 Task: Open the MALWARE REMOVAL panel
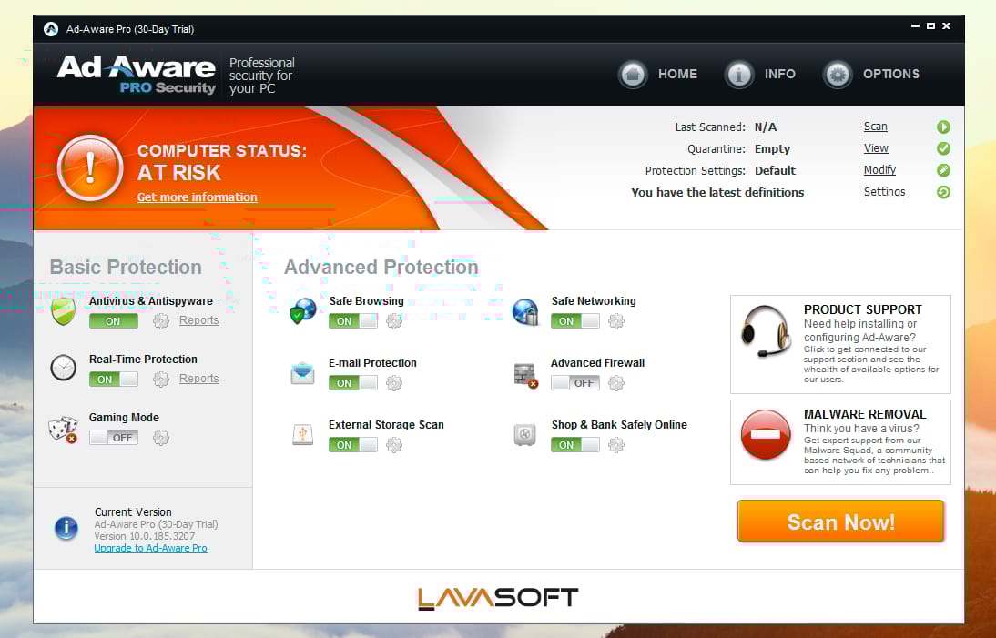click(x=840, y=441)
